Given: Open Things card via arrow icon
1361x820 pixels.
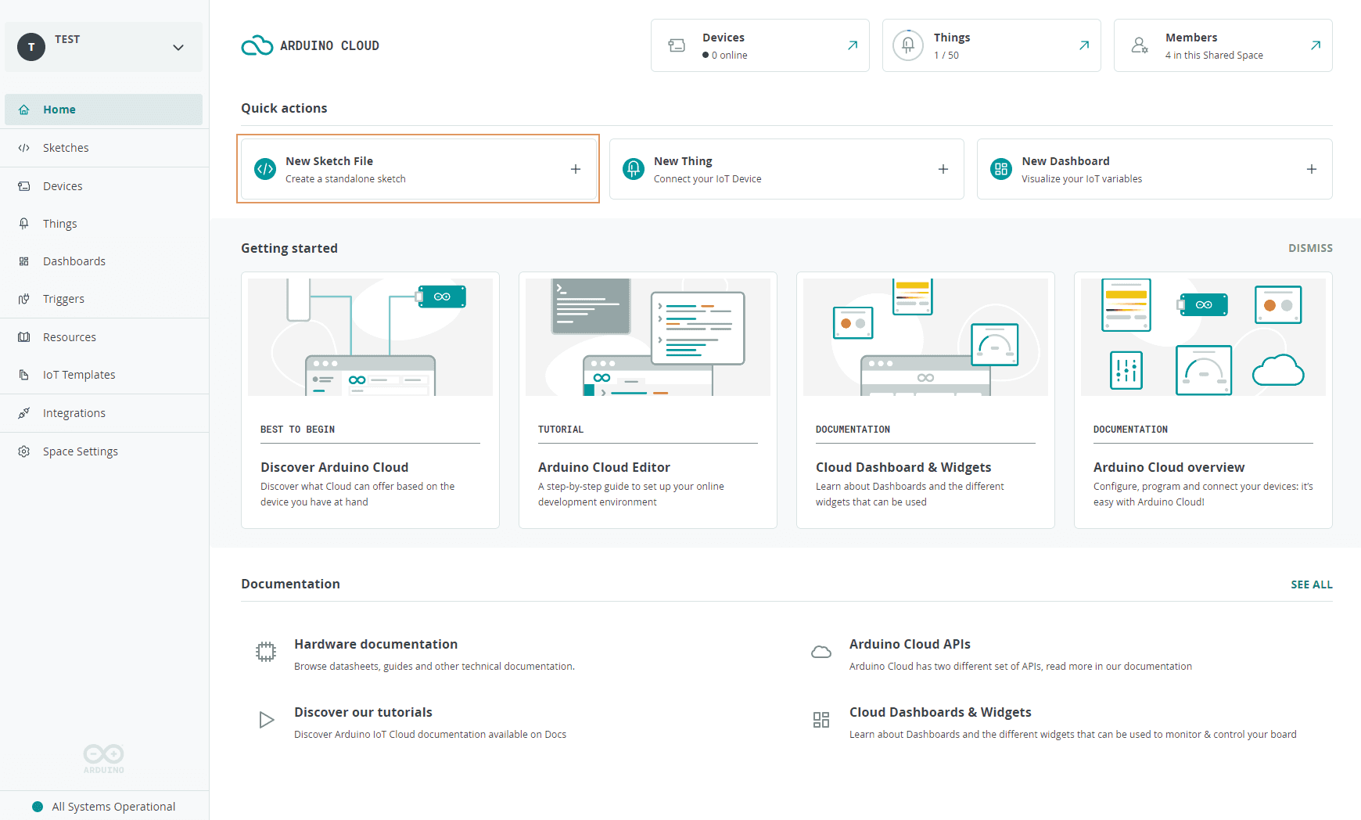Looking at the screenshot, I should tap(1083, 45).
